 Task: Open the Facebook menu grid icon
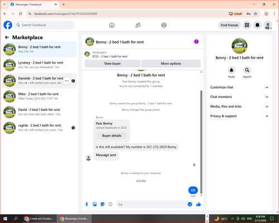tap(247, 25)
